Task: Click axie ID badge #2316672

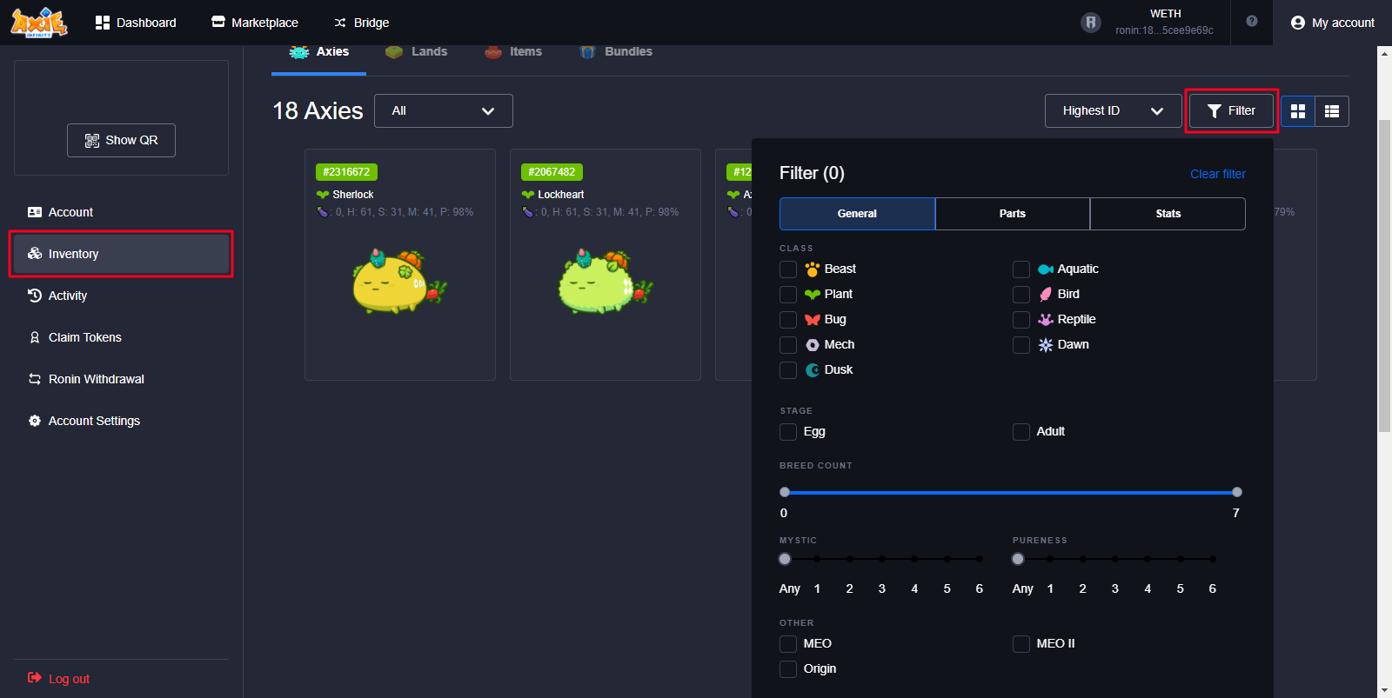Action: 346,172
